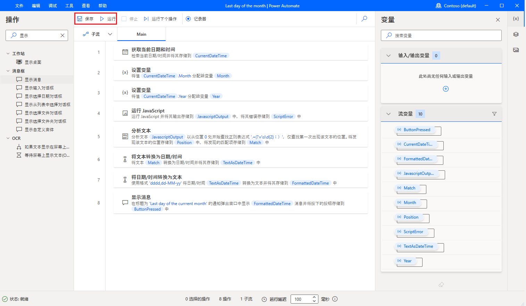
Task: Increase run delay with up arrow
Action: coord(314,297)
